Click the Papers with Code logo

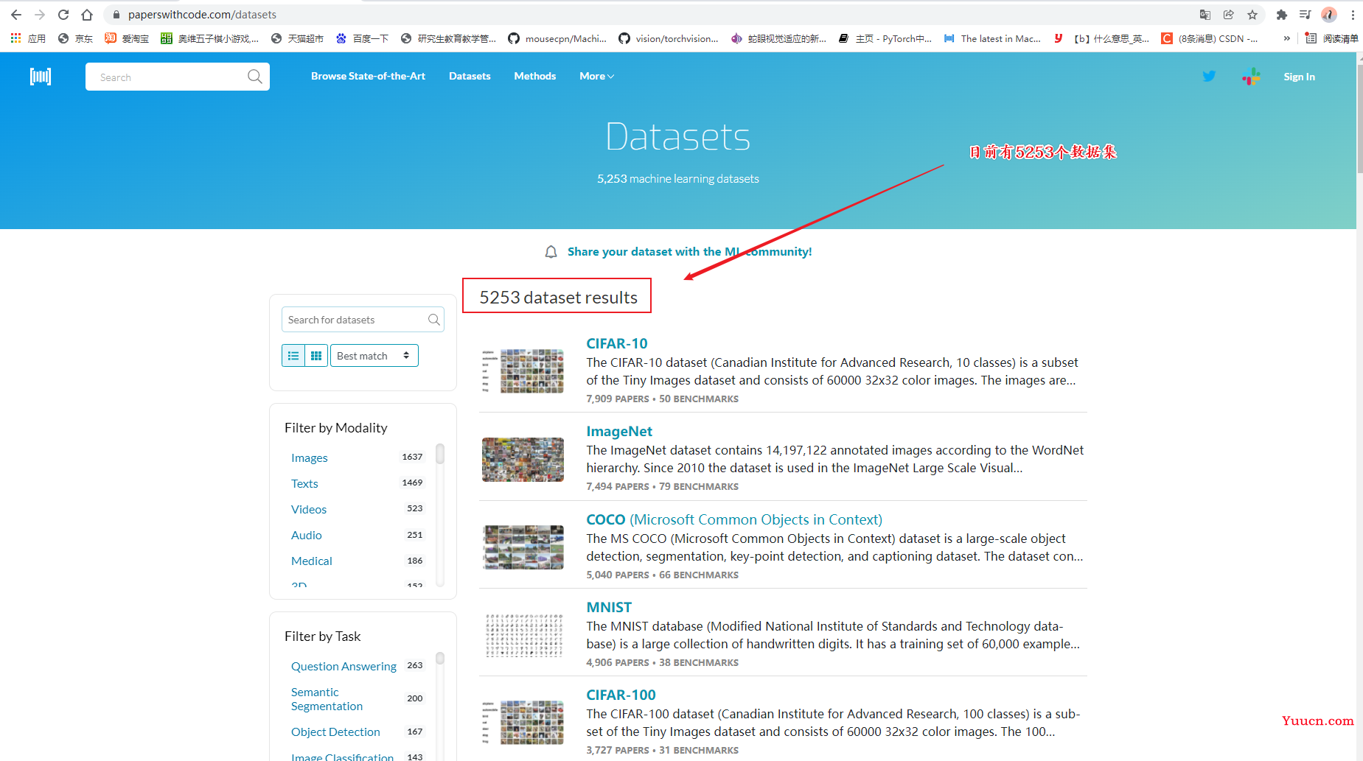[41, 76]
